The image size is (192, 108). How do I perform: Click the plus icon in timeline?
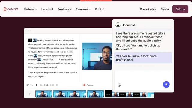pos(30,94)
